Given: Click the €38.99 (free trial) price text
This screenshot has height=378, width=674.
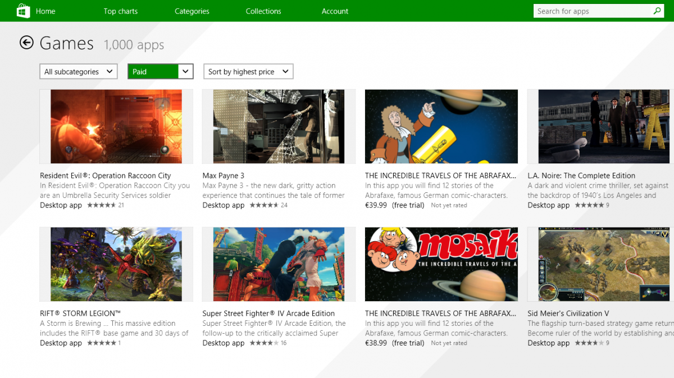Looking at the screenshot, I should pos(394,343).
